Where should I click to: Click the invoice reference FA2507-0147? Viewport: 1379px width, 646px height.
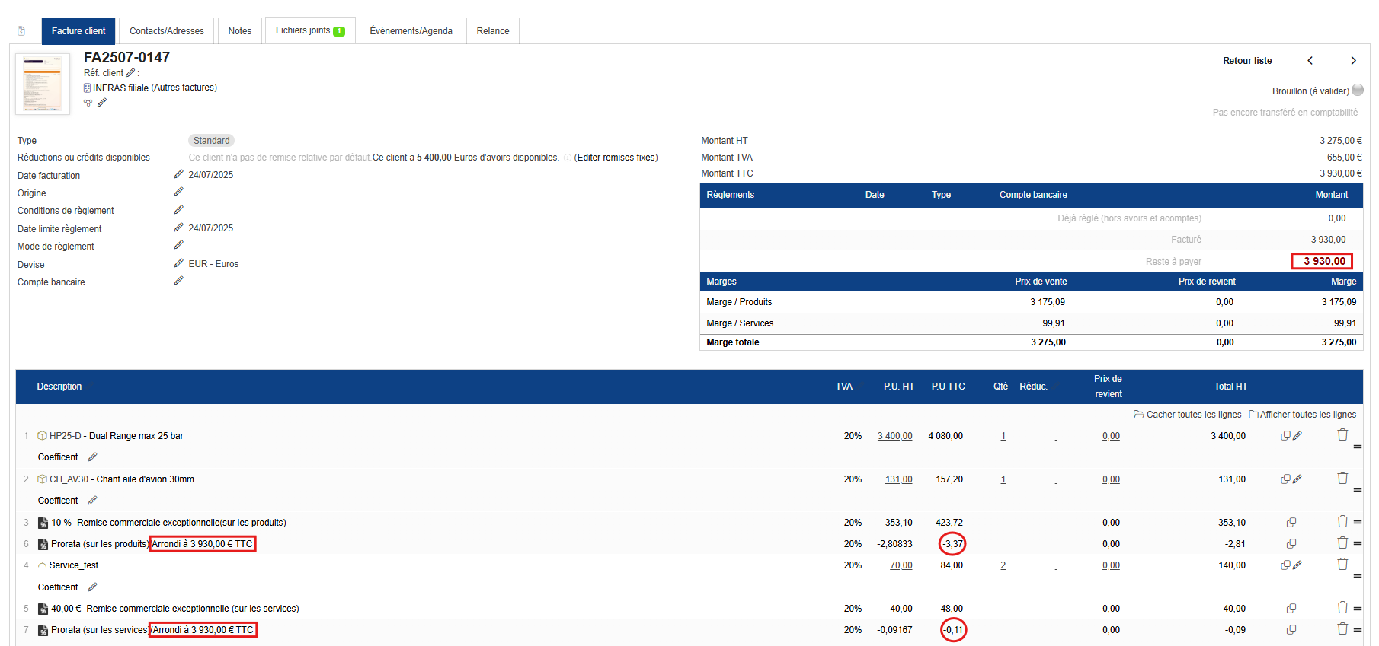(126, 57)
